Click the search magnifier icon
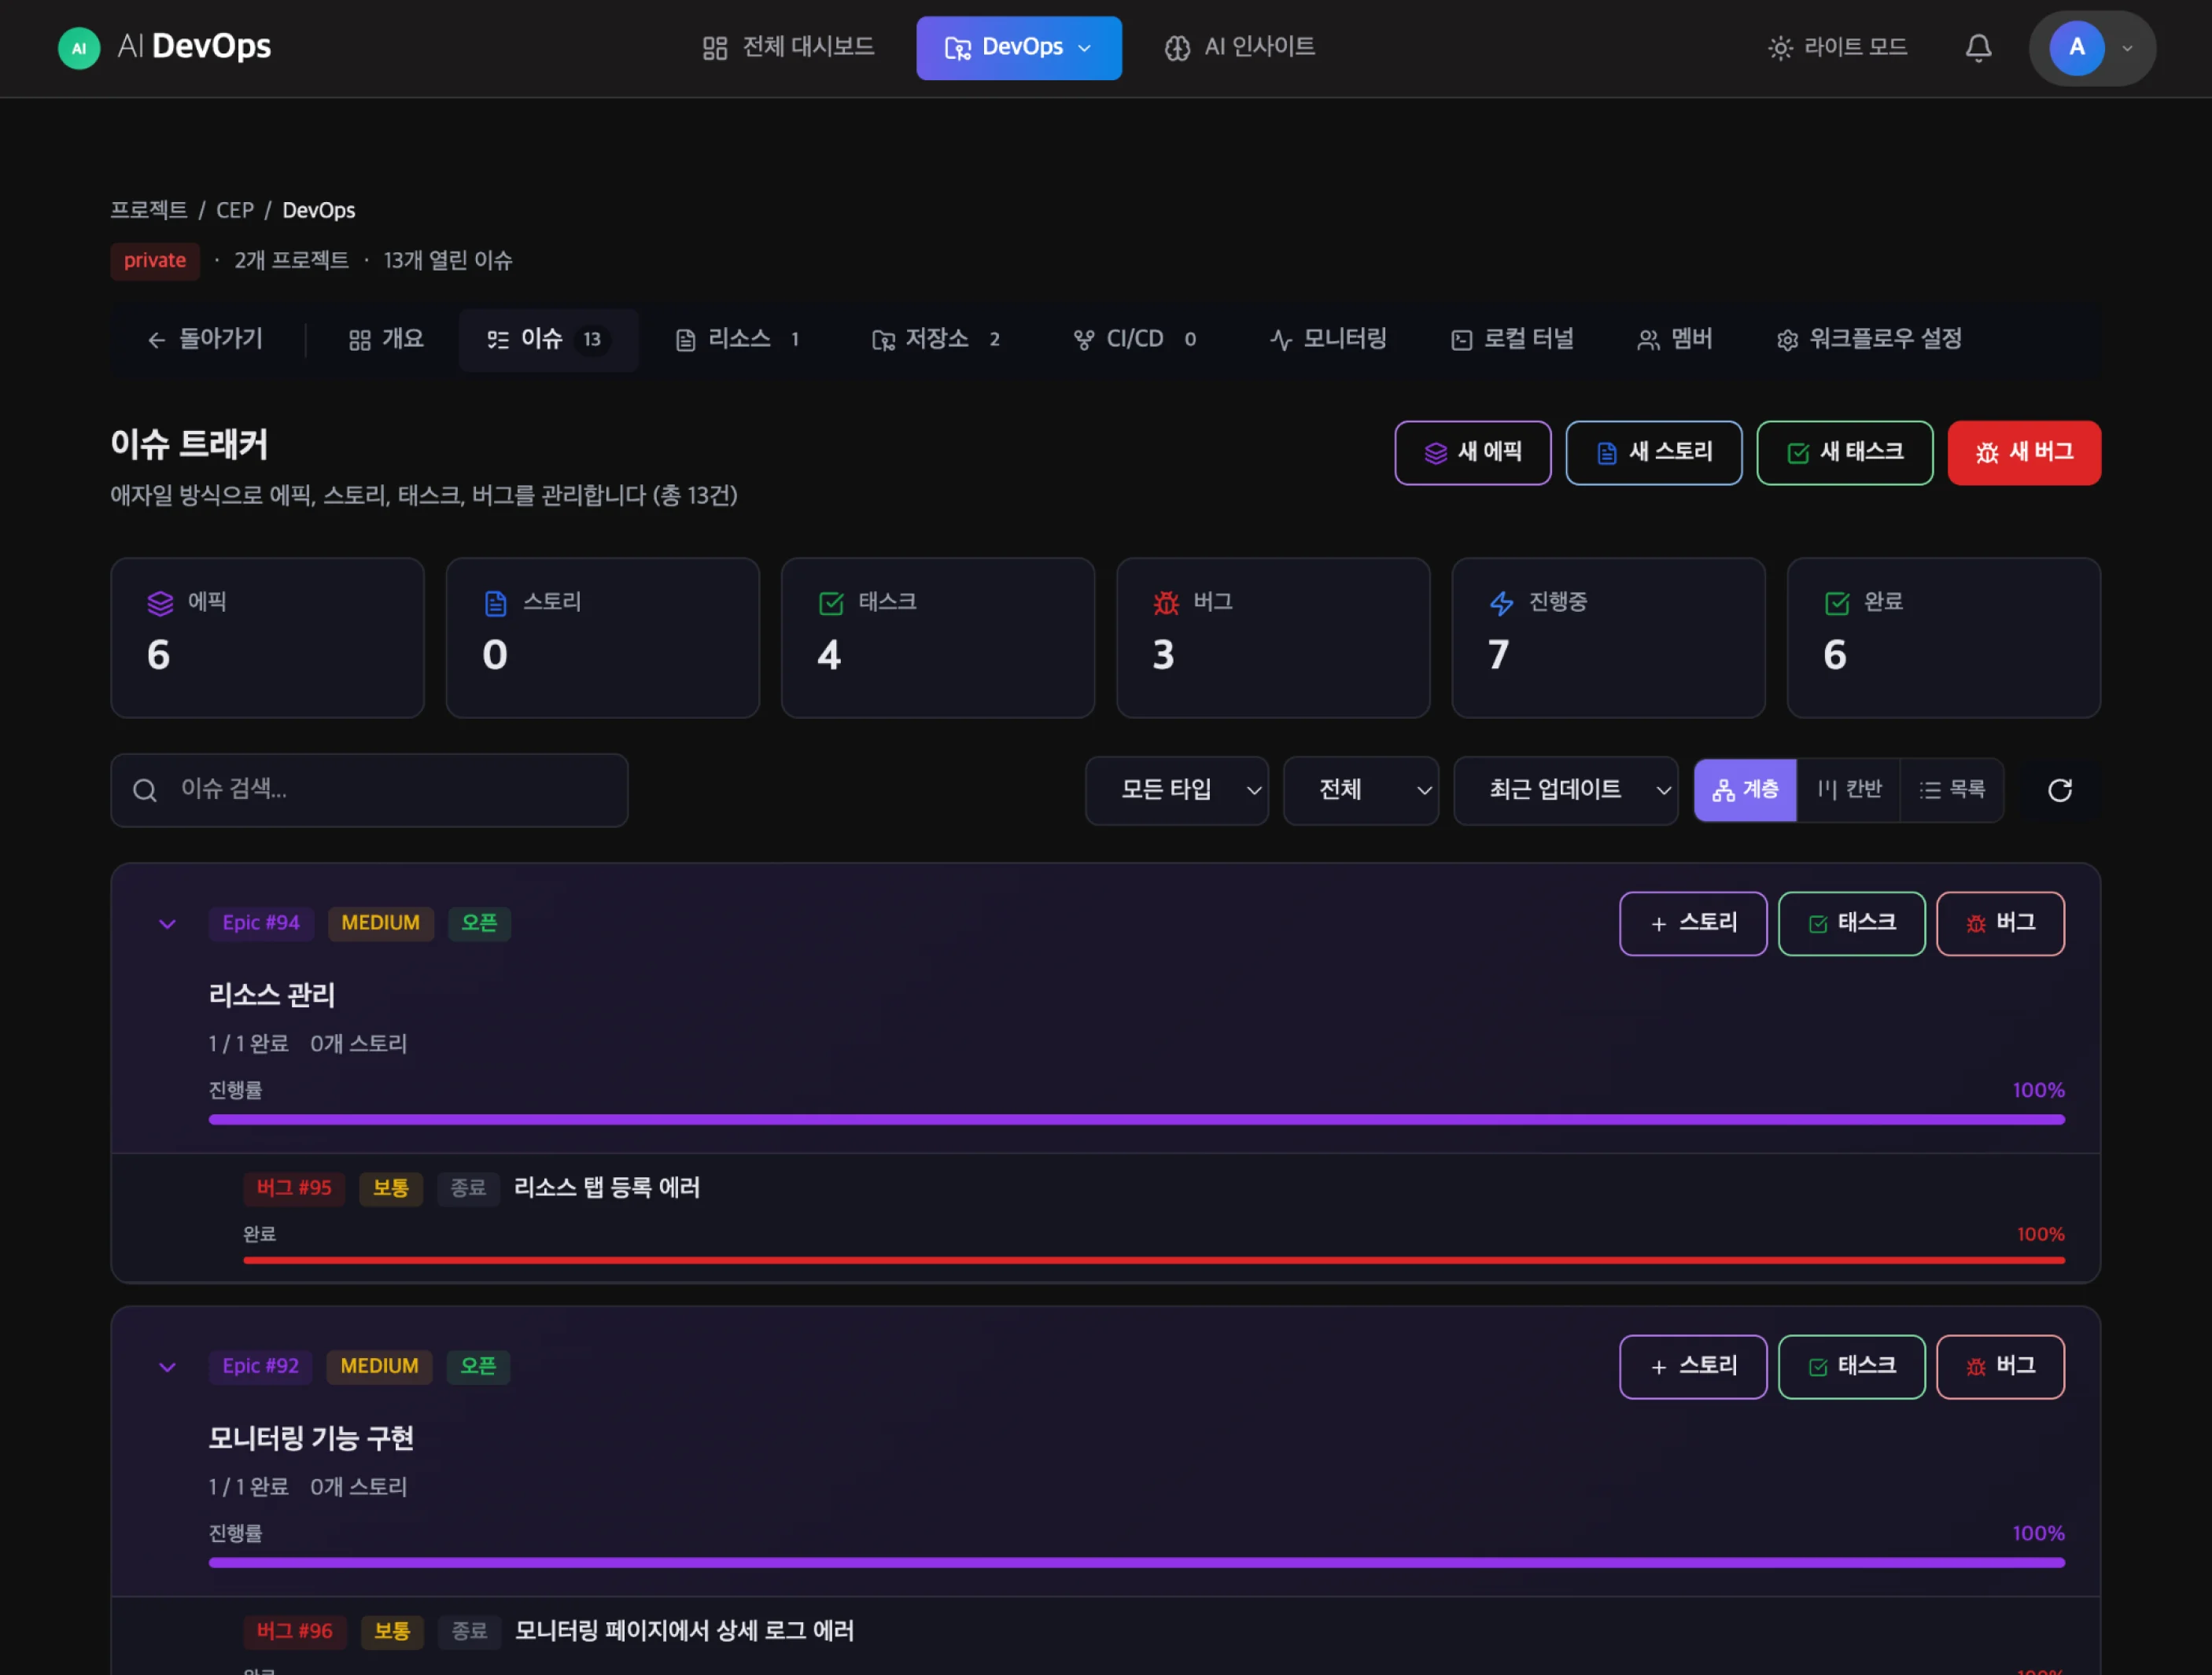This screenshot has height=1675, width=2212. click(x=145, y=790)
